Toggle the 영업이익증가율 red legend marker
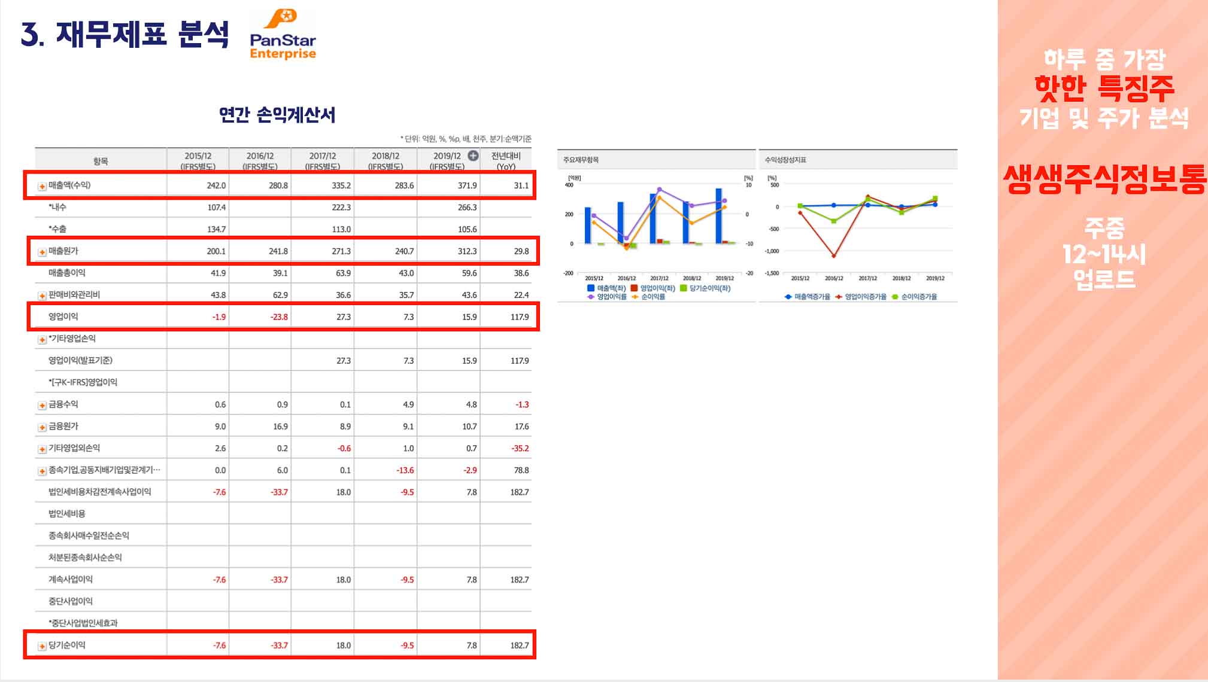Screen dimensions: 1208x682 [x=839, y=297]
